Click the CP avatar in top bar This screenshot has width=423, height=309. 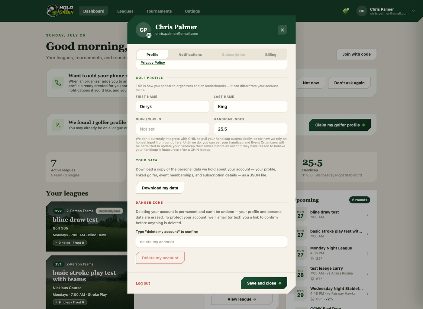pos(362,11)
